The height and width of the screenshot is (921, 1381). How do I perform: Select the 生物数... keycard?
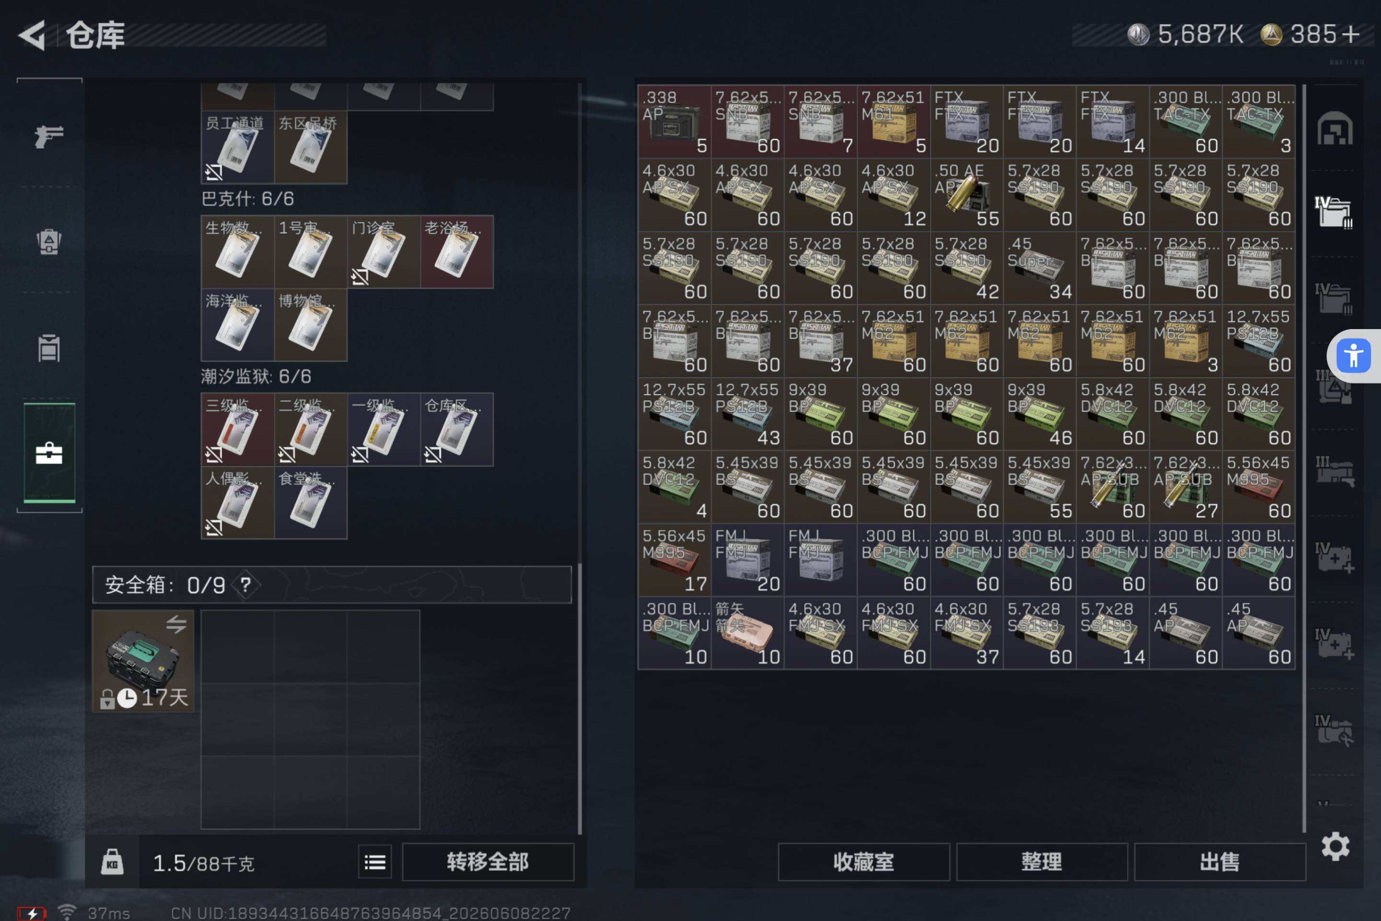pos(238,252)
